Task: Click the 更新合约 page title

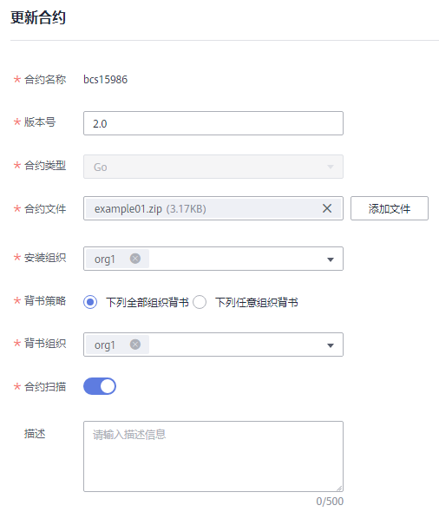Action: point(38,17)
